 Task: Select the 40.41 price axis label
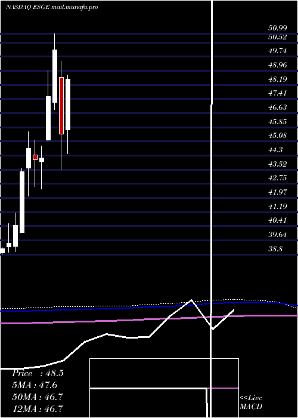[277, 220]
